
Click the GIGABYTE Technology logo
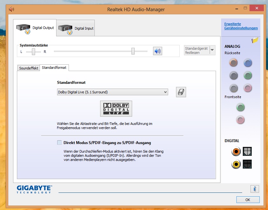coord(34,189)
